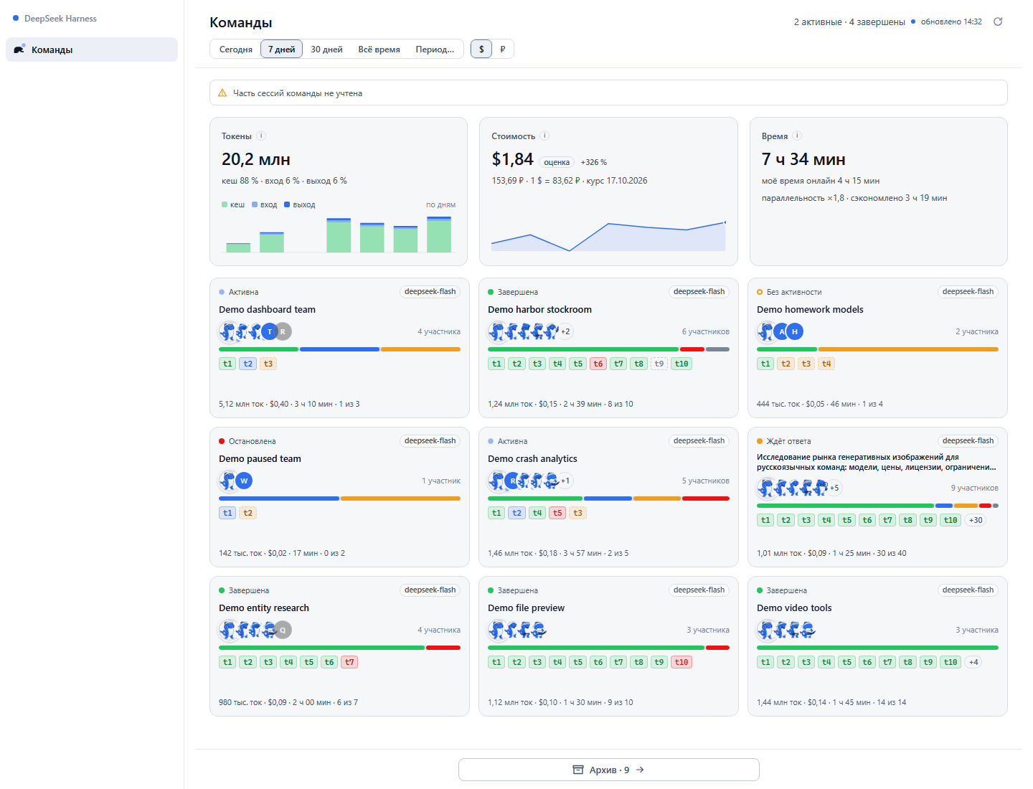Open Команды in the sidebar
This screenshot has width=1033, height=789.
[x=92, y=49]
